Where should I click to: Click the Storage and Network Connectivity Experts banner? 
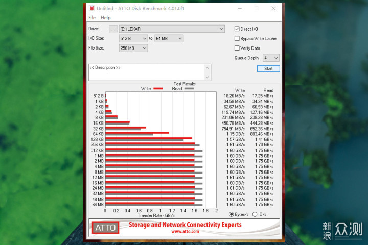point(185,225)
